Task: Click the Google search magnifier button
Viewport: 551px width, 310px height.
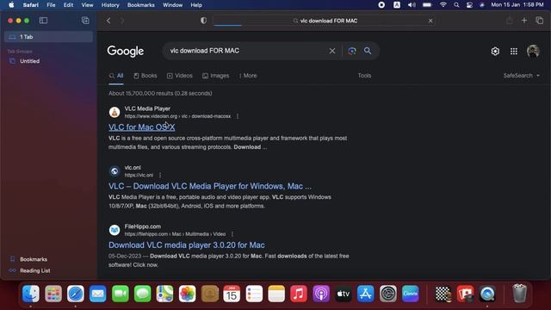Action: (x=368, y=51)
